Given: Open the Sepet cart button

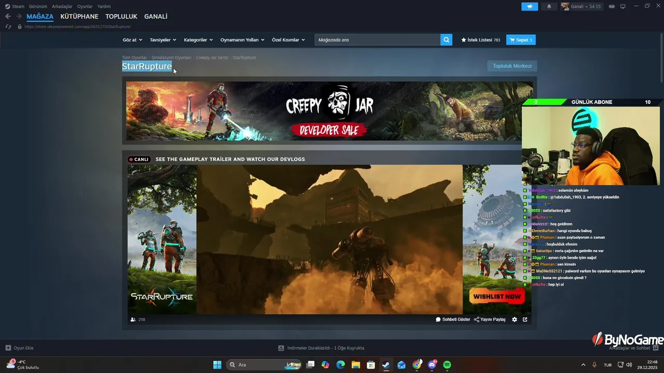Looking at the screenshot, I should (520, 40).
